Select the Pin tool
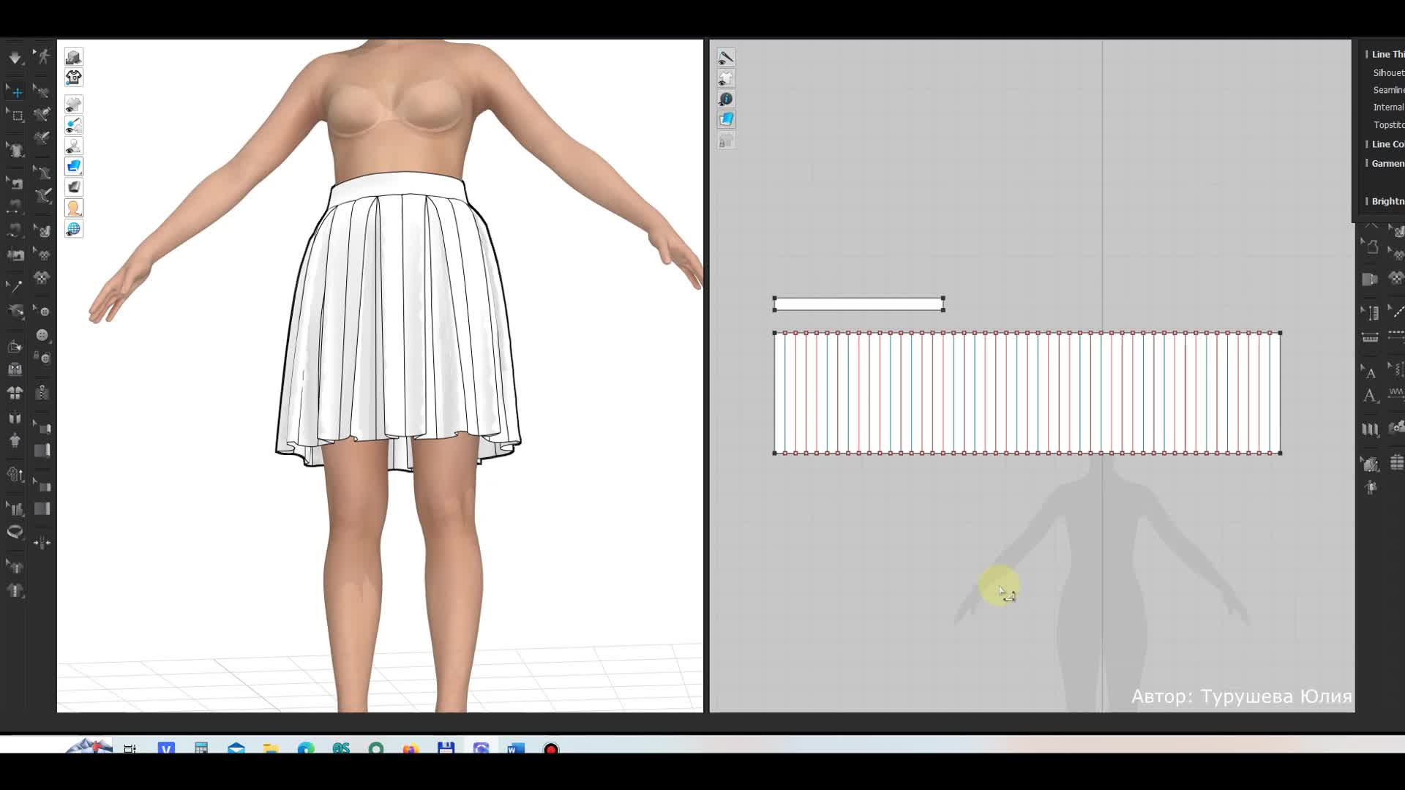Viewport: 1405px width, 790px height. pos(15,285)
